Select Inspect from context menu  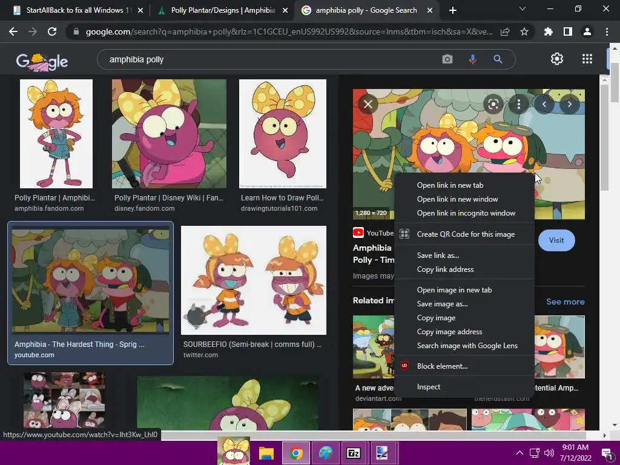(464, 387)
